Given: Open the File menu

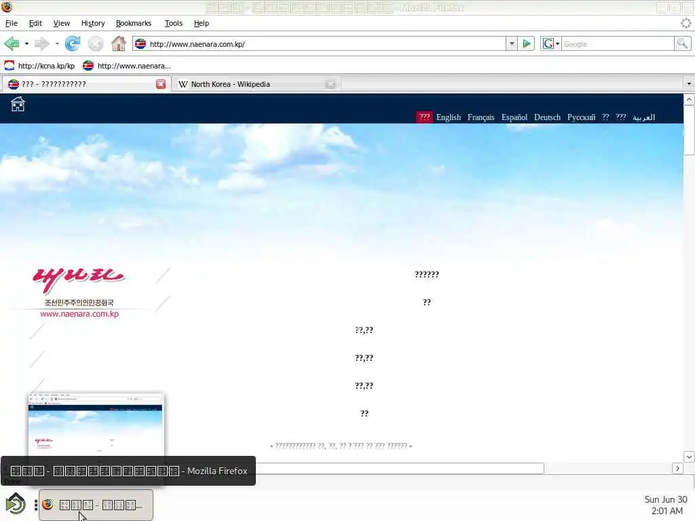Looking at the screenshot, I should pos(11,23).
